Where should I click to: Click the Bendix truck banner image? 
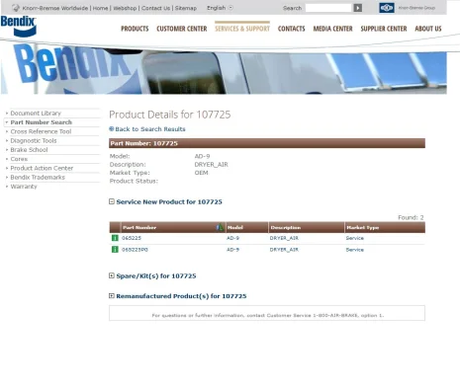[224, 69]
